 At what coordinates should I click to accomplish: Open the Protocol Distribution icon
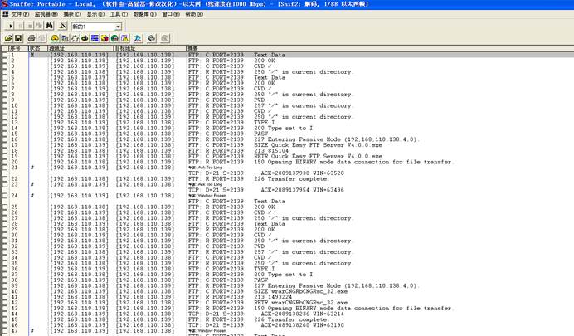[x=105, y=38]
